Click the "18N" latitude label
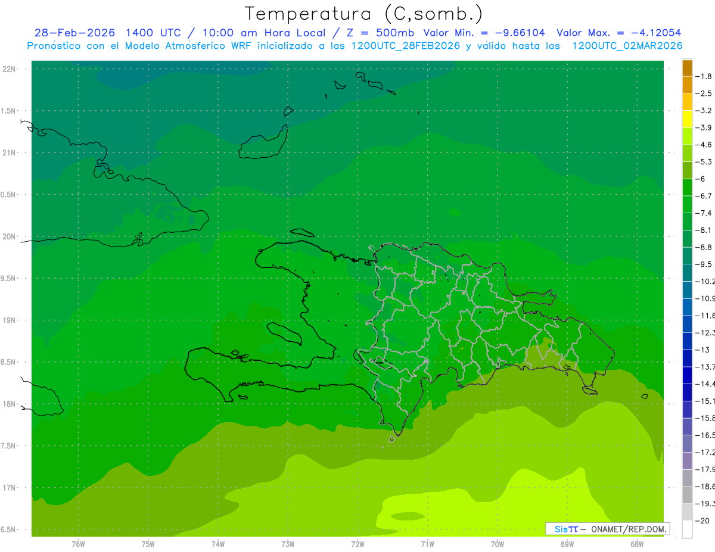This screenshot has height=552, width=715. click(9, 404)
